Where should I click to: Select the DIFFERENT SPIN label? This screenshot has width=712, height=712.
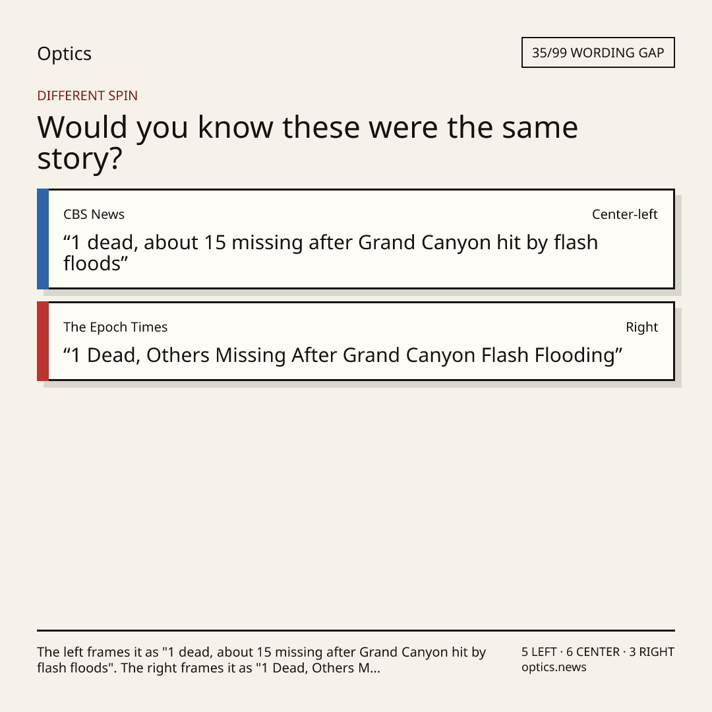tap(87, 96)
